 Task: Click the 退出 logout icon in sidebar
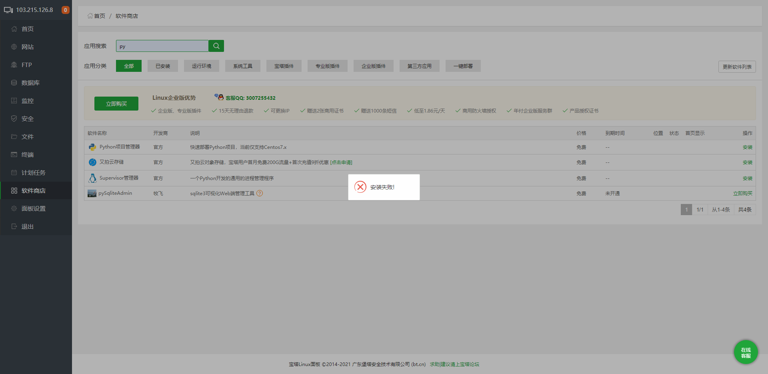pos(14,226)
